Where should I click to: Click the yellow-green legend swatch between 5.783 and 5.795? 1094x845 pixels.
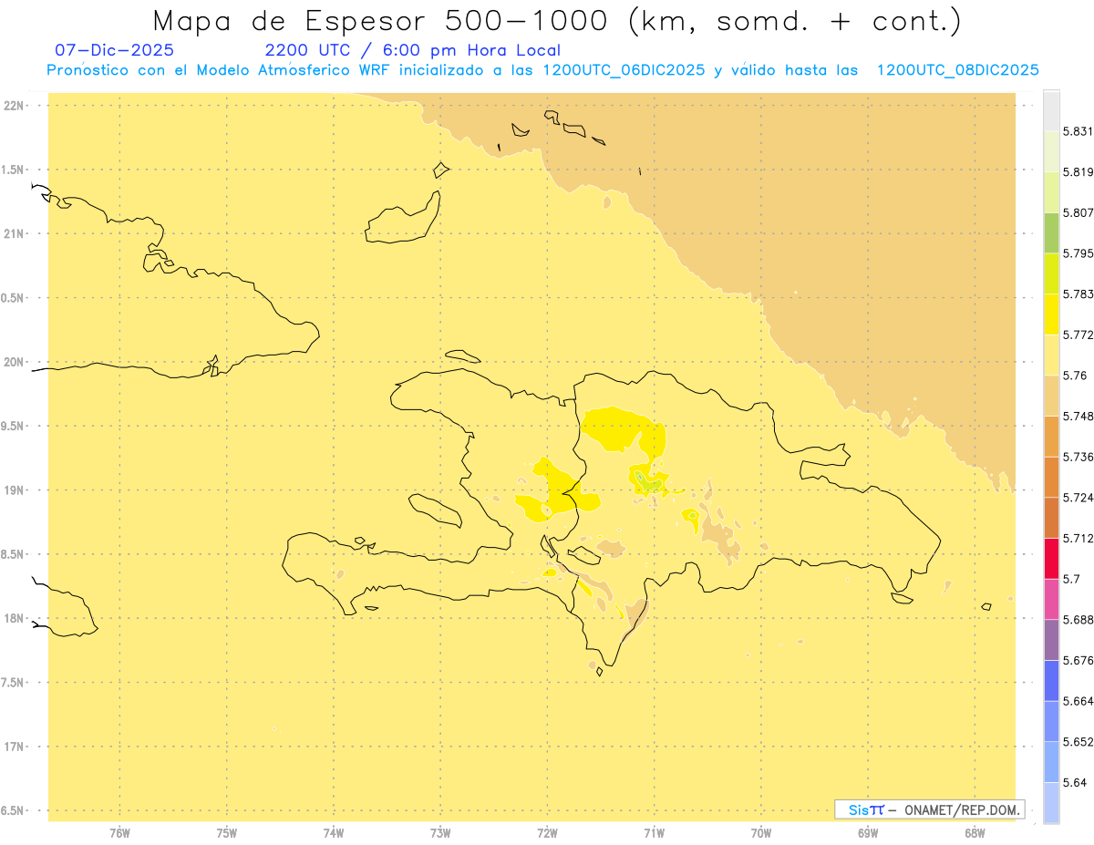(1051, 273)
